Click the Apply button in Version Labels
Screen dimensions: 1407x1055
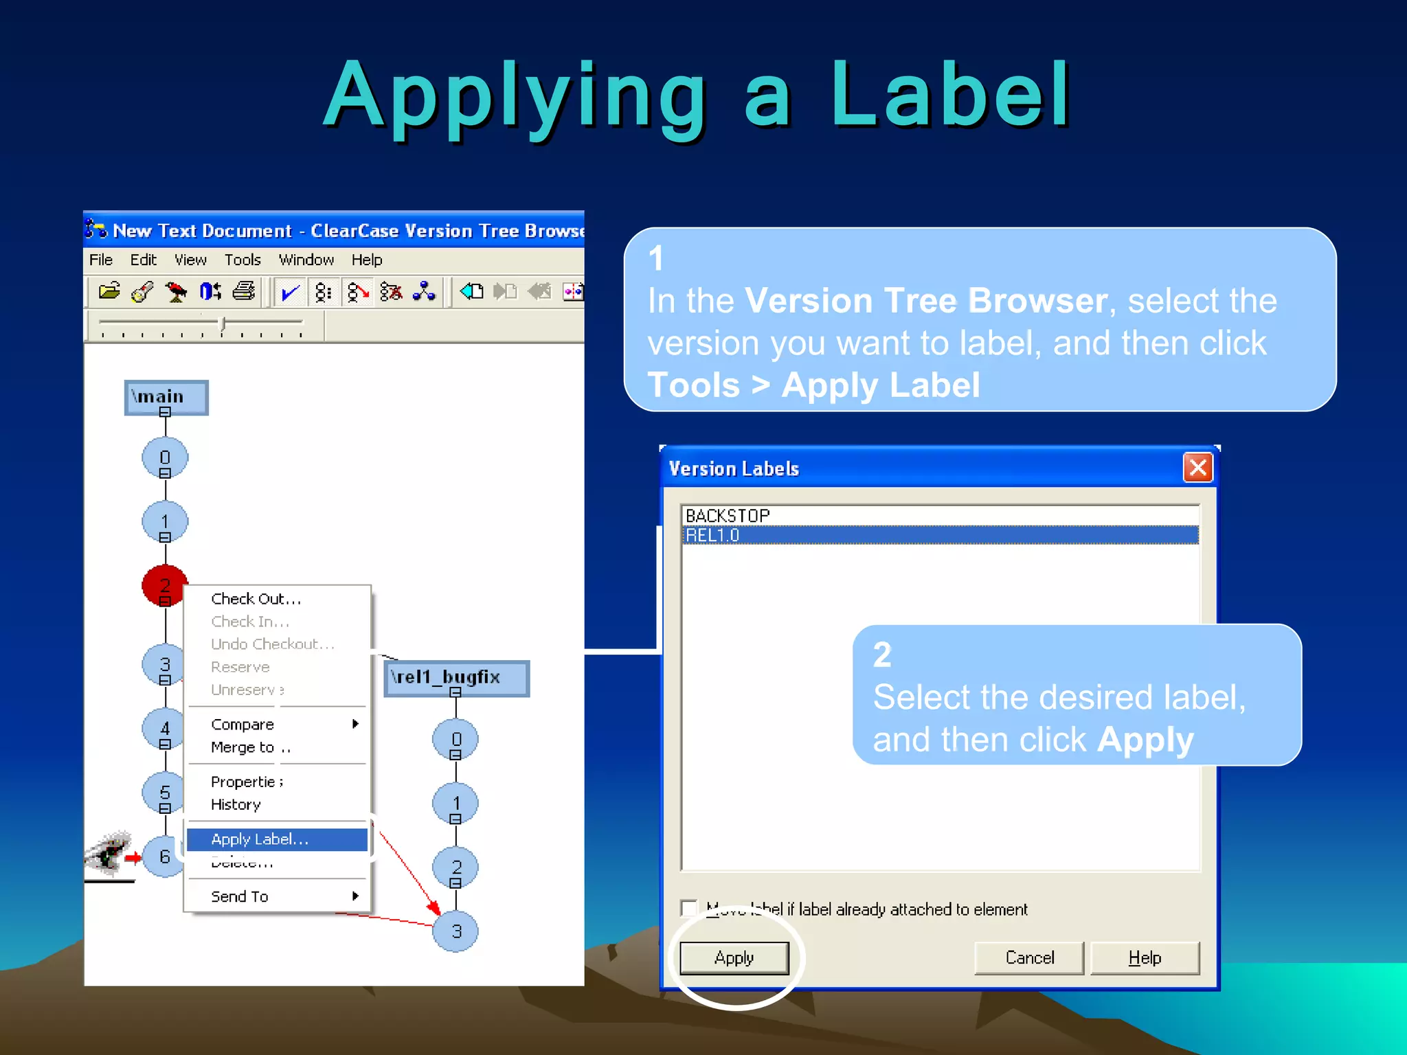734,957
